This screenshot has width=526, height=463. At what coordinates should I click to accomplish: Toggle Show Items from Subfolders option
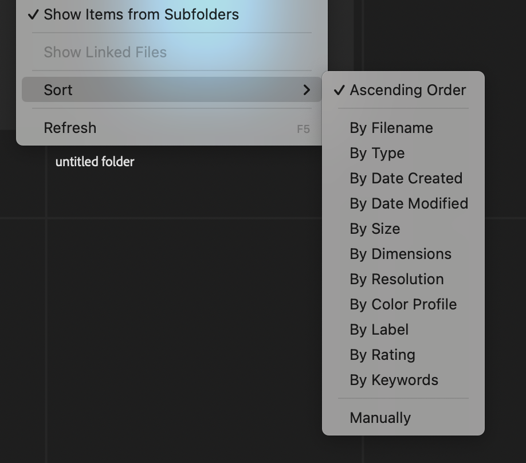(141, 14)
